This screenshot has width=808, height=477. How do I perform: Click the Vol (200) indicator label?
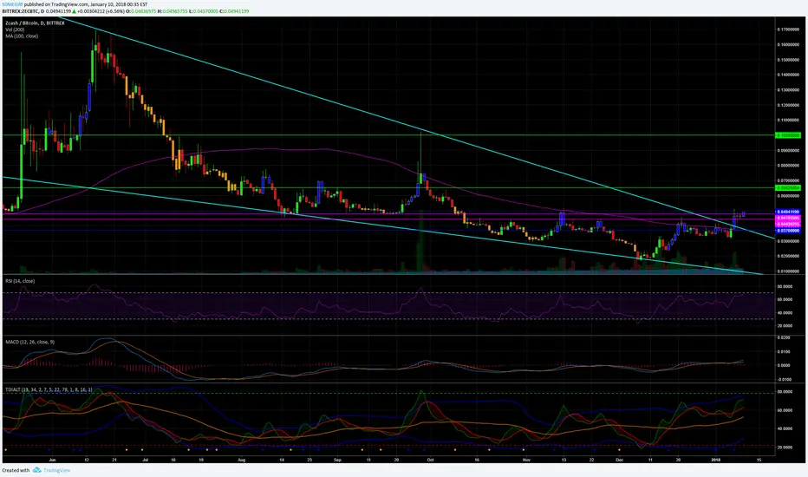coord(15,29)
